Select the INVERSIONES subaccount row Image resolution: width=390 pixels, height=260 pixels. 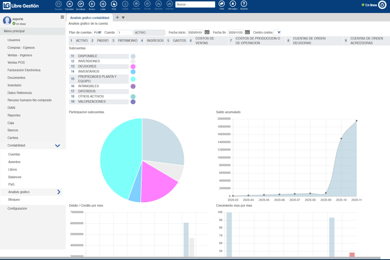[x=99, y=61]
